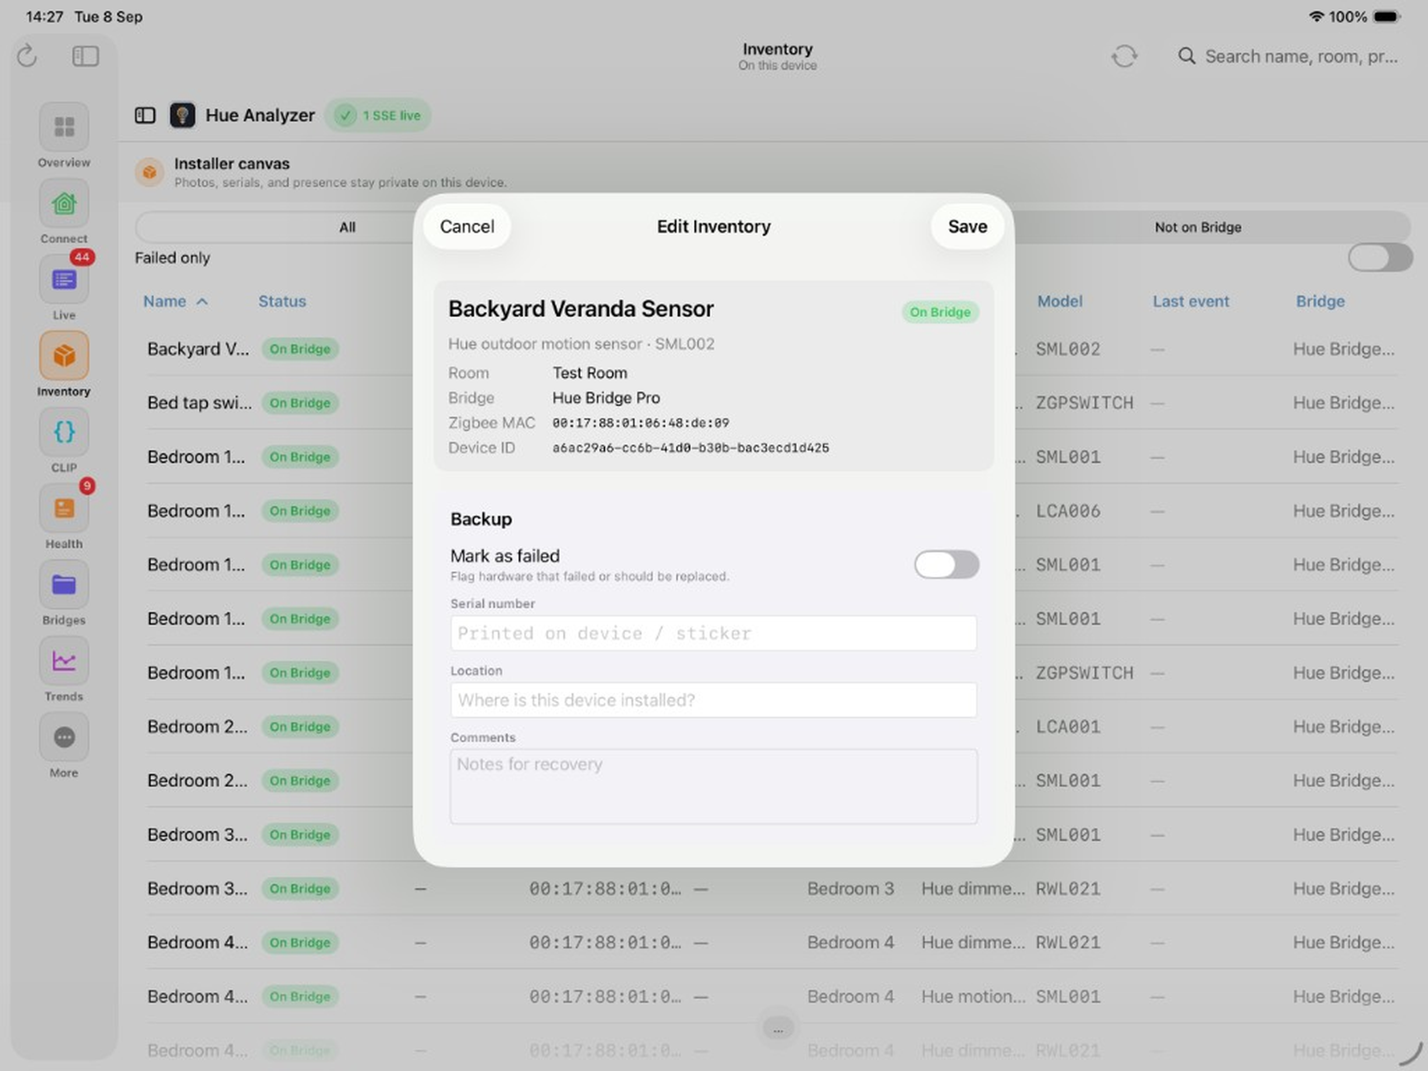Save the Edit Inventory changes

click(x=967, y=227)
